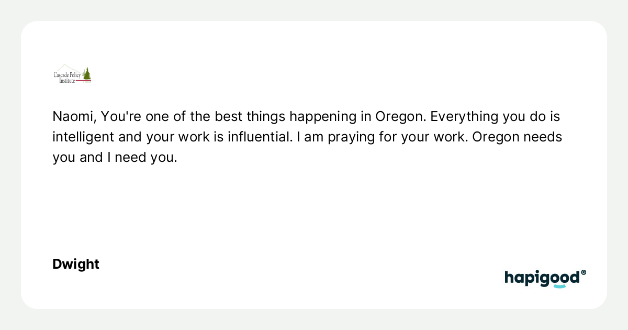Click the 'Institute' word in the logo

point(67,81)
